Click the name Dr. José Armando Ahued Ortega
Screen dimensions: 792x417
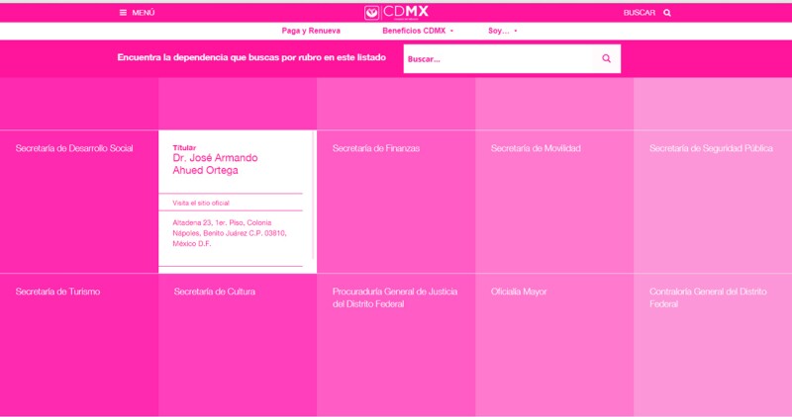click(x=215, y=164)
